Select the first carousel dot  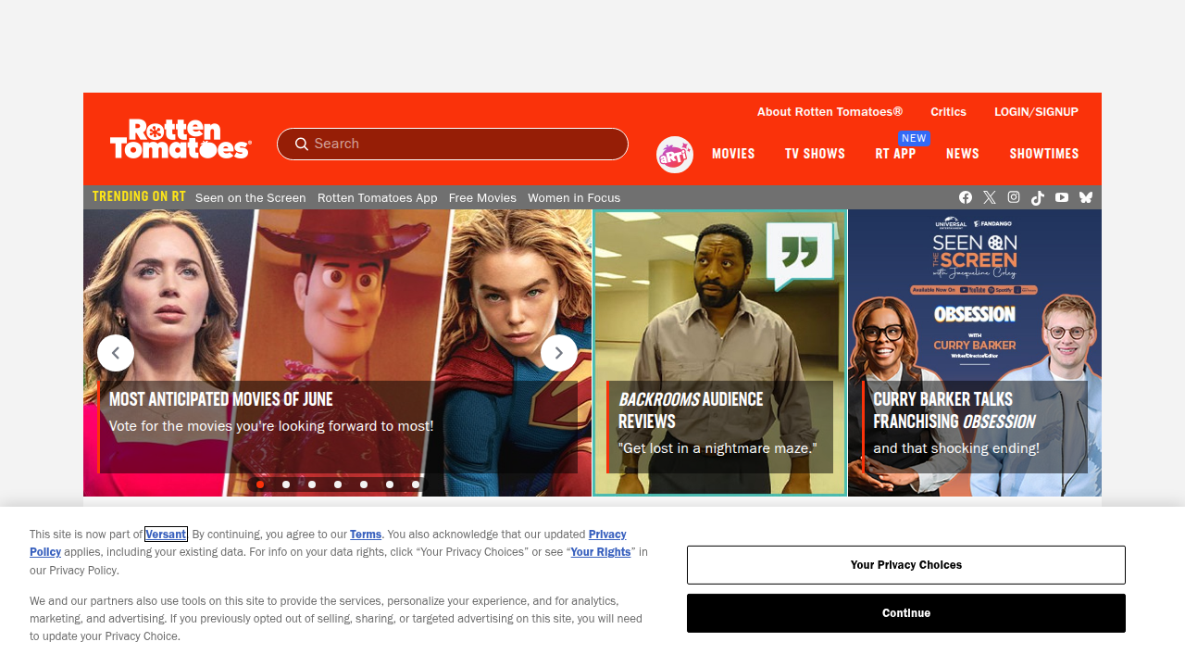click(x=260, y=485)
